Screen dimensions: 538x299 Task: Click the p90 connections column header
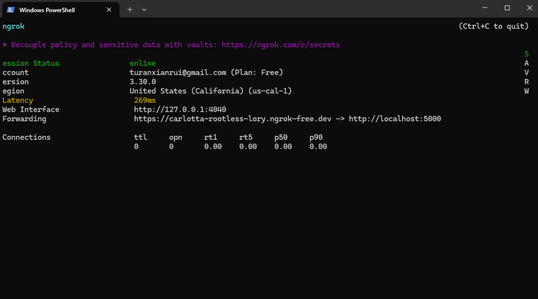[x=316, y=137]
